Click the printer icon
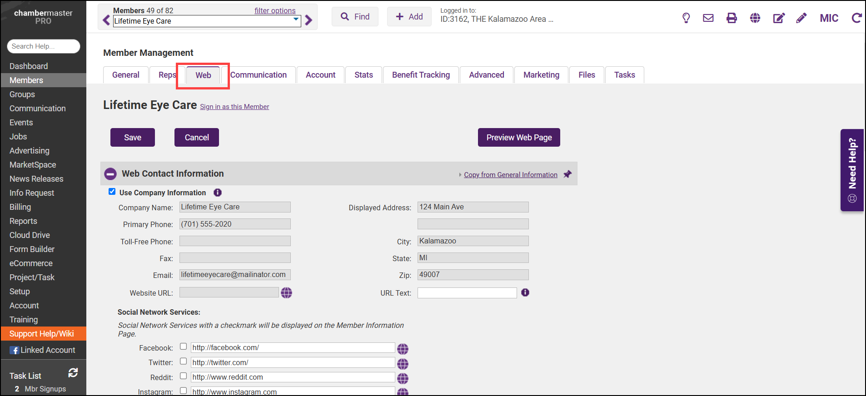The width and height of the screenshot is (866, 396). tap(732, 18)
